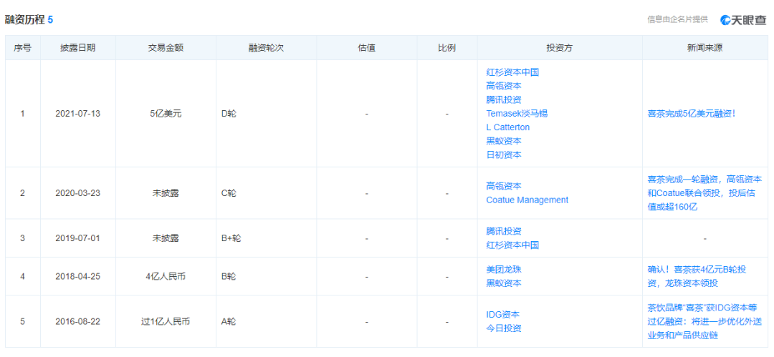The image size is (774, 357).
Task: Click the 交易金额 column header
Action: click(x=166, y=48)
